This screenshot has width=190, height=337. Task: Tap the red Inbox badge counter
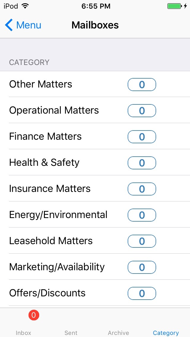(34, 315)
